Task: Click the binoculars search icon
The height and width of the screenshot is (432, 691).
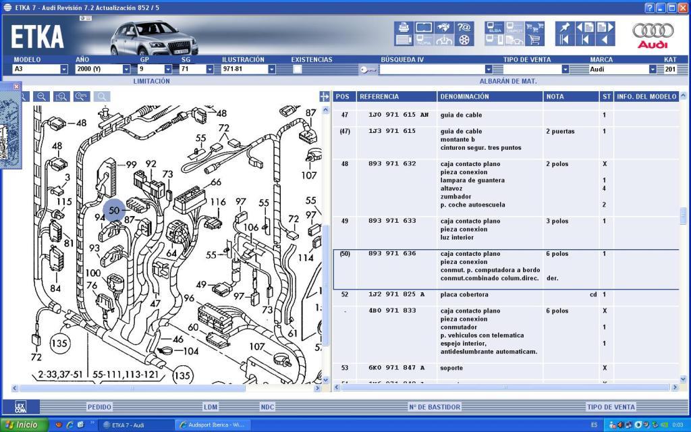Action: coord(444,27)
